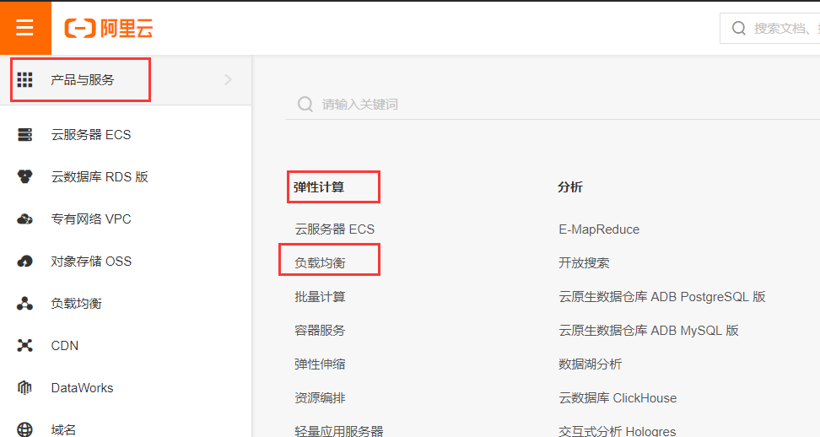
Task: Open 开放搜索 link
Action: pyautogui.click(x=584, y=263)
